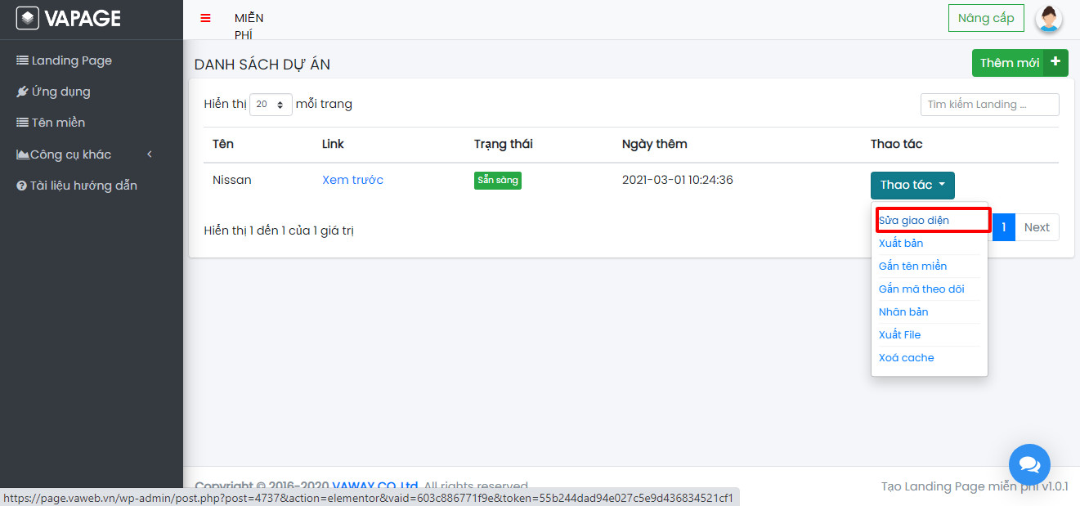Click the VAPAGE logo icon
The image size is (1080, 506).
pos(28,18)
